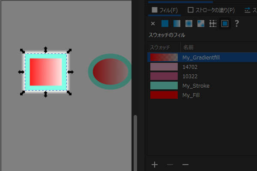Click the selected square's red gradient fill
Viewport: 257px width, 171px height.
point(46,72)
